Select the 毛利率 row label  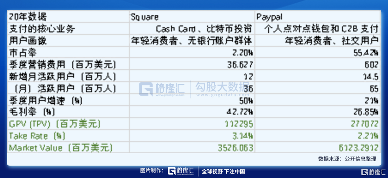(x=32, y=112)
